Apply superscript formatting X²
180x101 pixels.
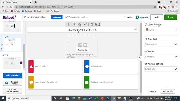tap(85, 24)
